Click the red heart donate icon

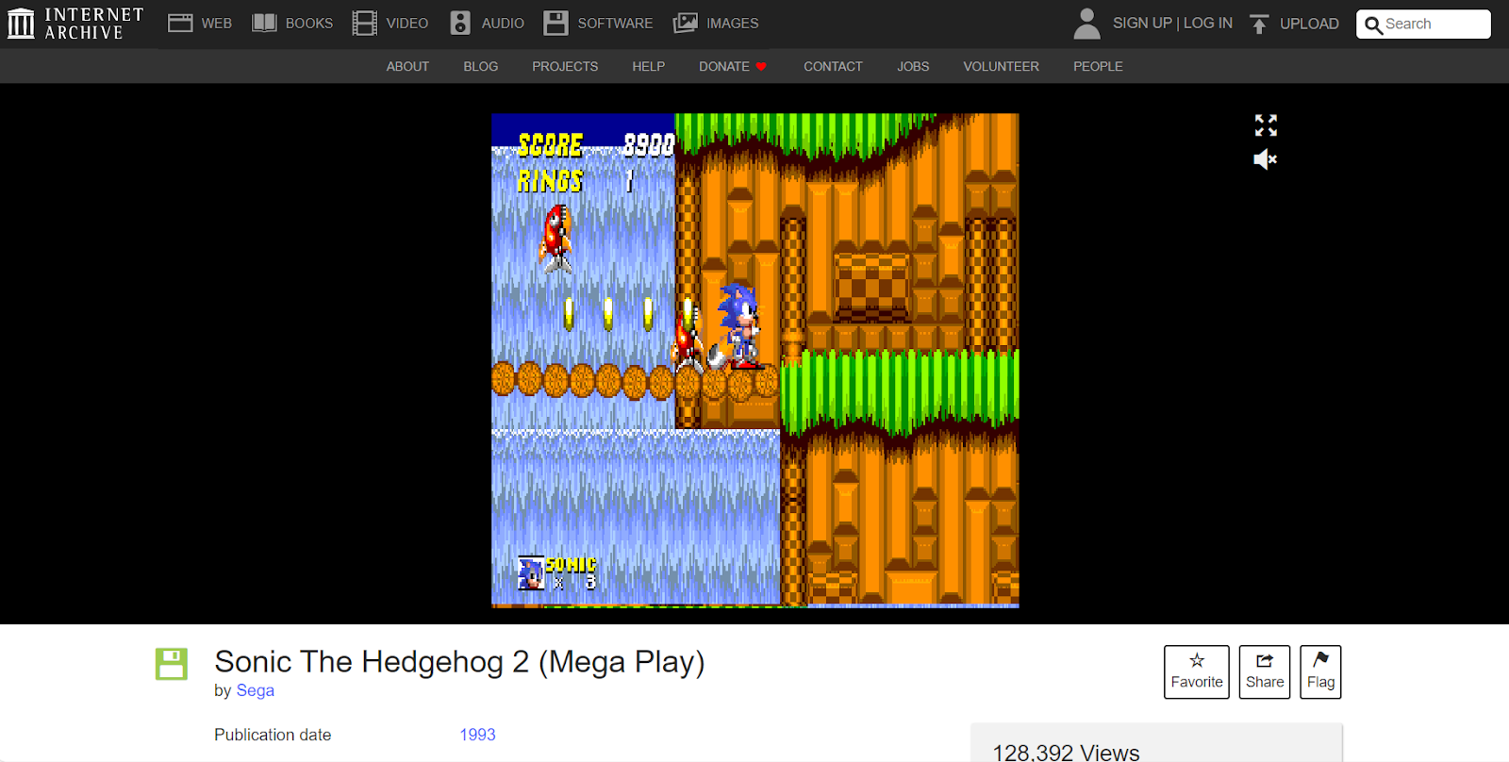coord(761,67)
